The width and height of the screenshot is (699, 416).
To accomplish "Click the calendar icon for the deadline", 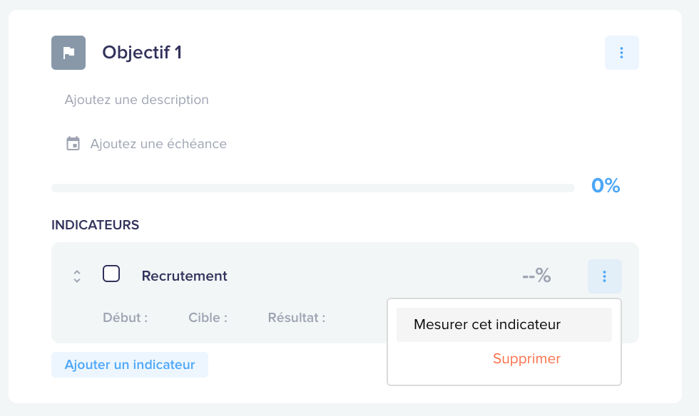I will [x=73, y=143].
